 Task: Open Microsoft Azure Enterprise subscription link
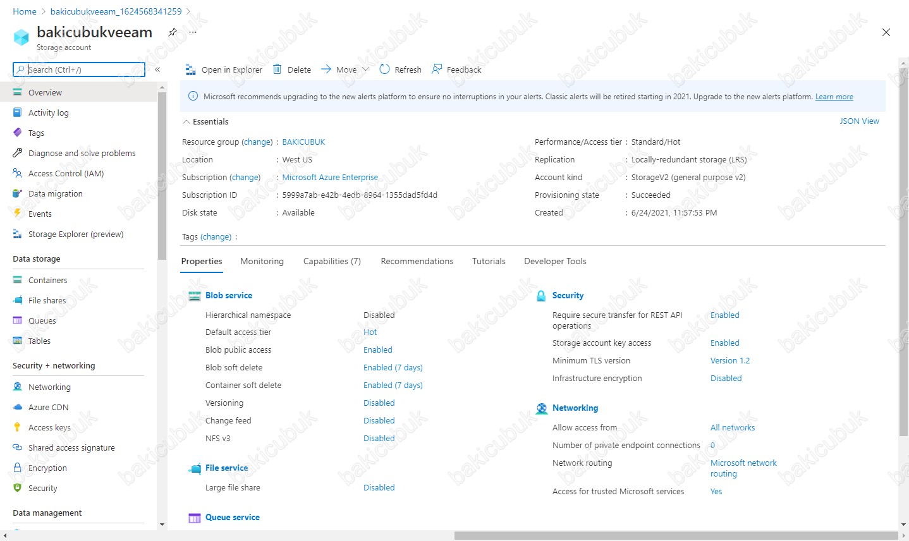click(330, 177)
